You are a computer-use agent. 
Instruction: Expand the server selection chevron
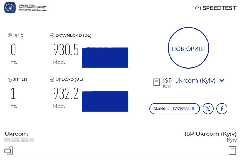pyautogui.click(x=222, y=80)
